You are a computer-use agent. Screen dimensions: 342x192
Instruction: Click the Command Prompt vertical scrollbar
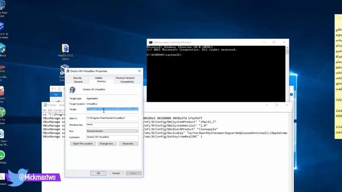pyautogui.click(x=287, y=74)
